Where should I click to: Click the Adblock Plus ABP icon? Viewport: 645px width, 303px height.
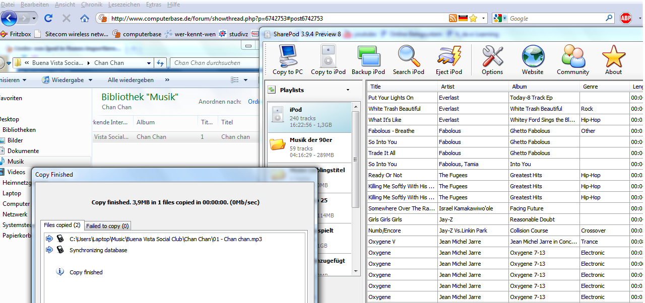tap(626, 18)
